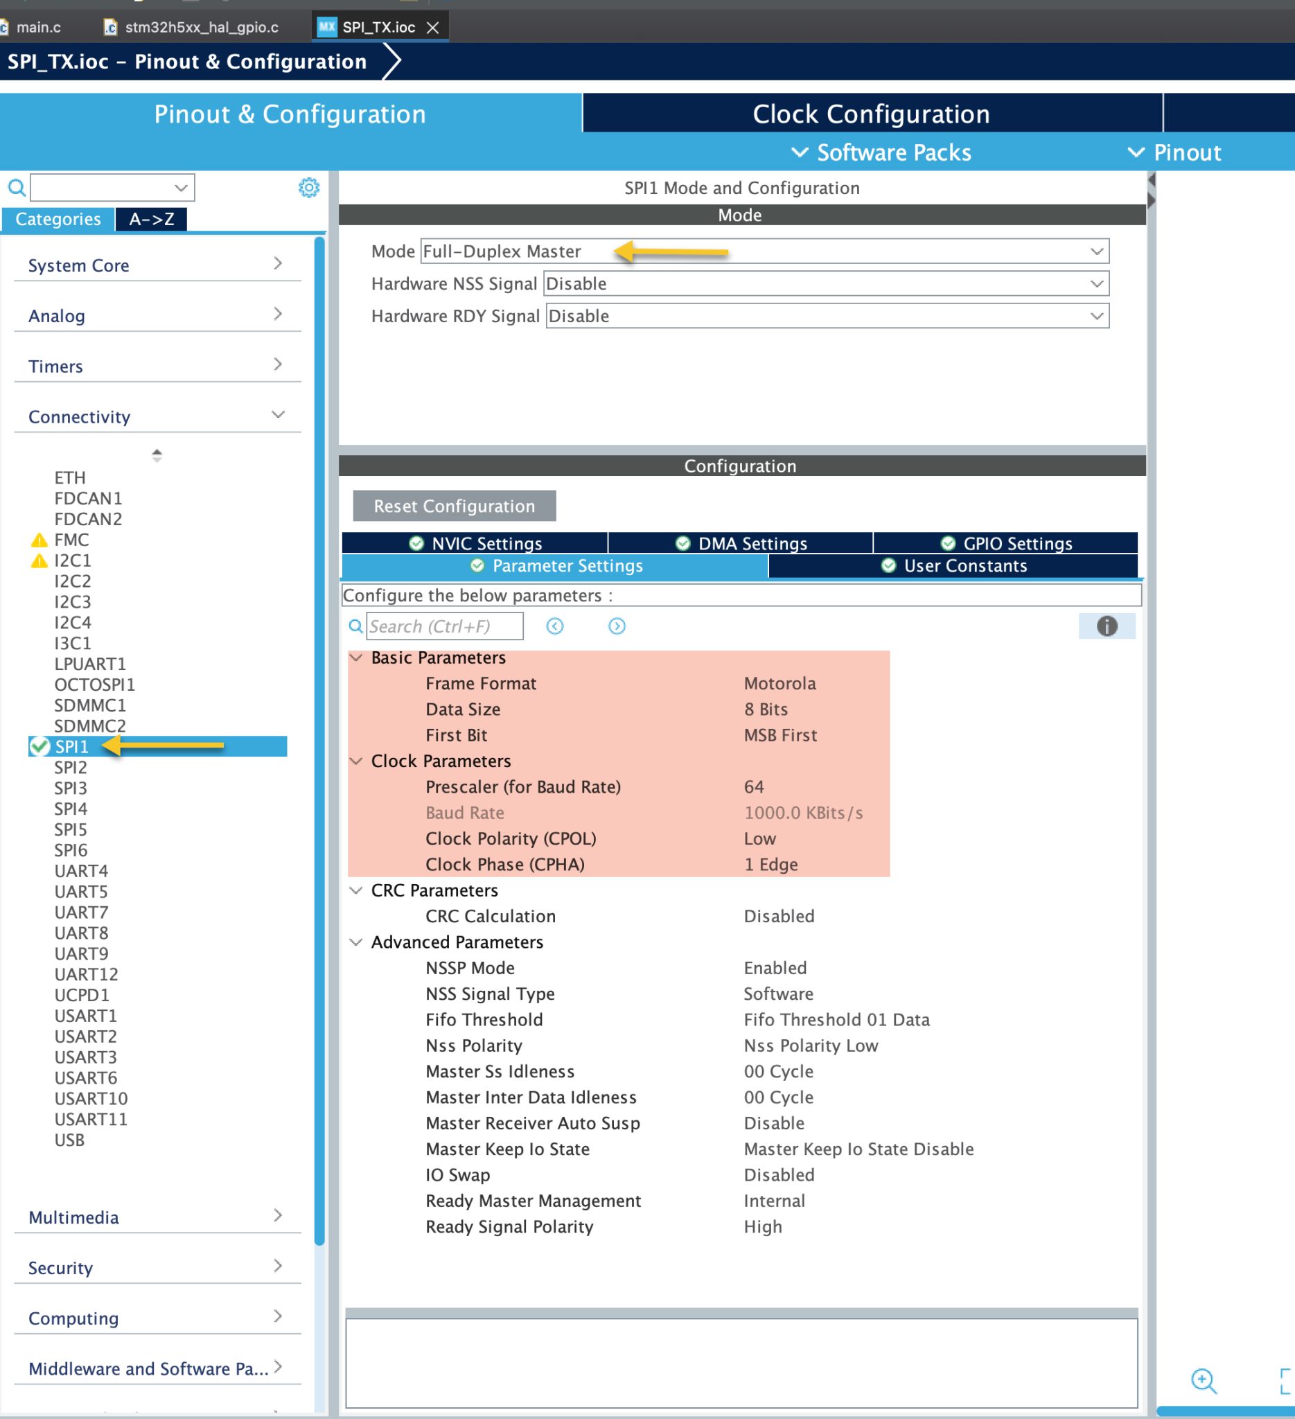Click the parameter search input field

(444, 626)
